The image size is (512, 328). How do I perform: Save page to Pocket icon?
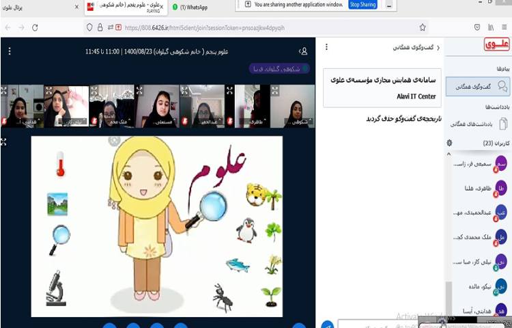point(477,28)
